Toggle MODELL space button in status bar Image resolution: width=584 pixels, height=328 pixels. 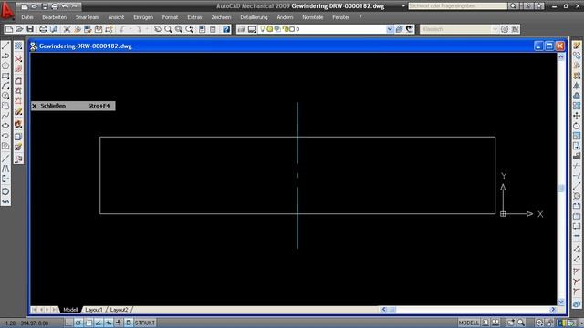[x=468, y=323]
